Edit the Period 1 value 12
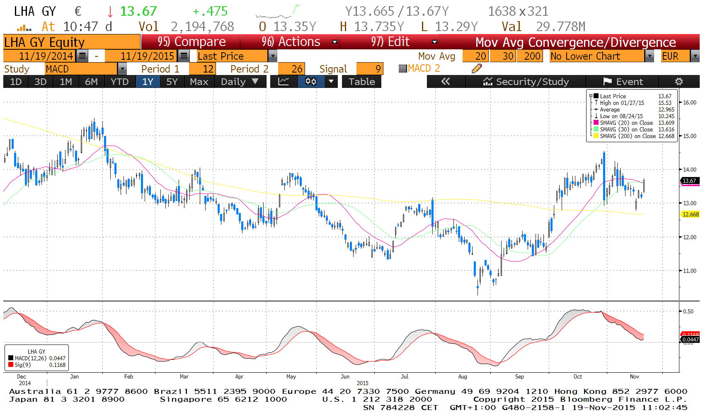Image resolution: width=703 pixels, height=415 pixels. pos(202,69)
